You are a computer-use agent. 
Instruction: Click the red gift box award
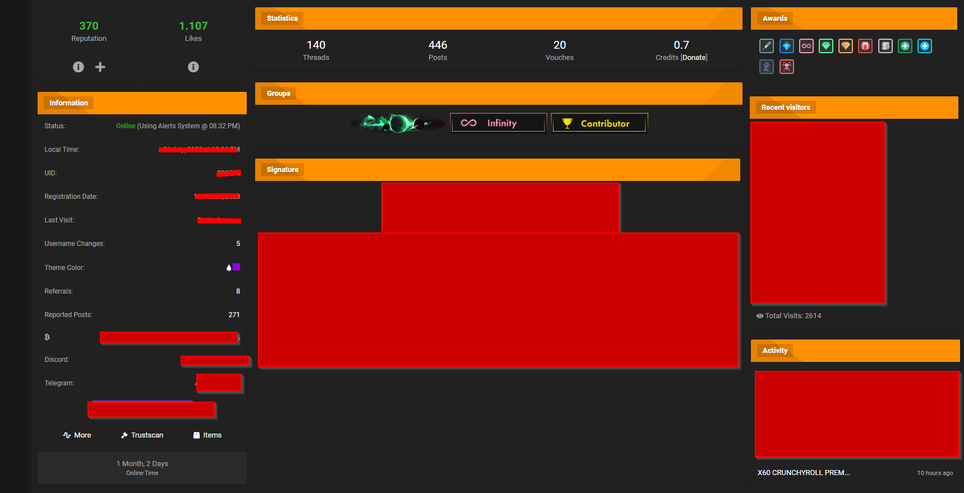(x=865, y=46)
